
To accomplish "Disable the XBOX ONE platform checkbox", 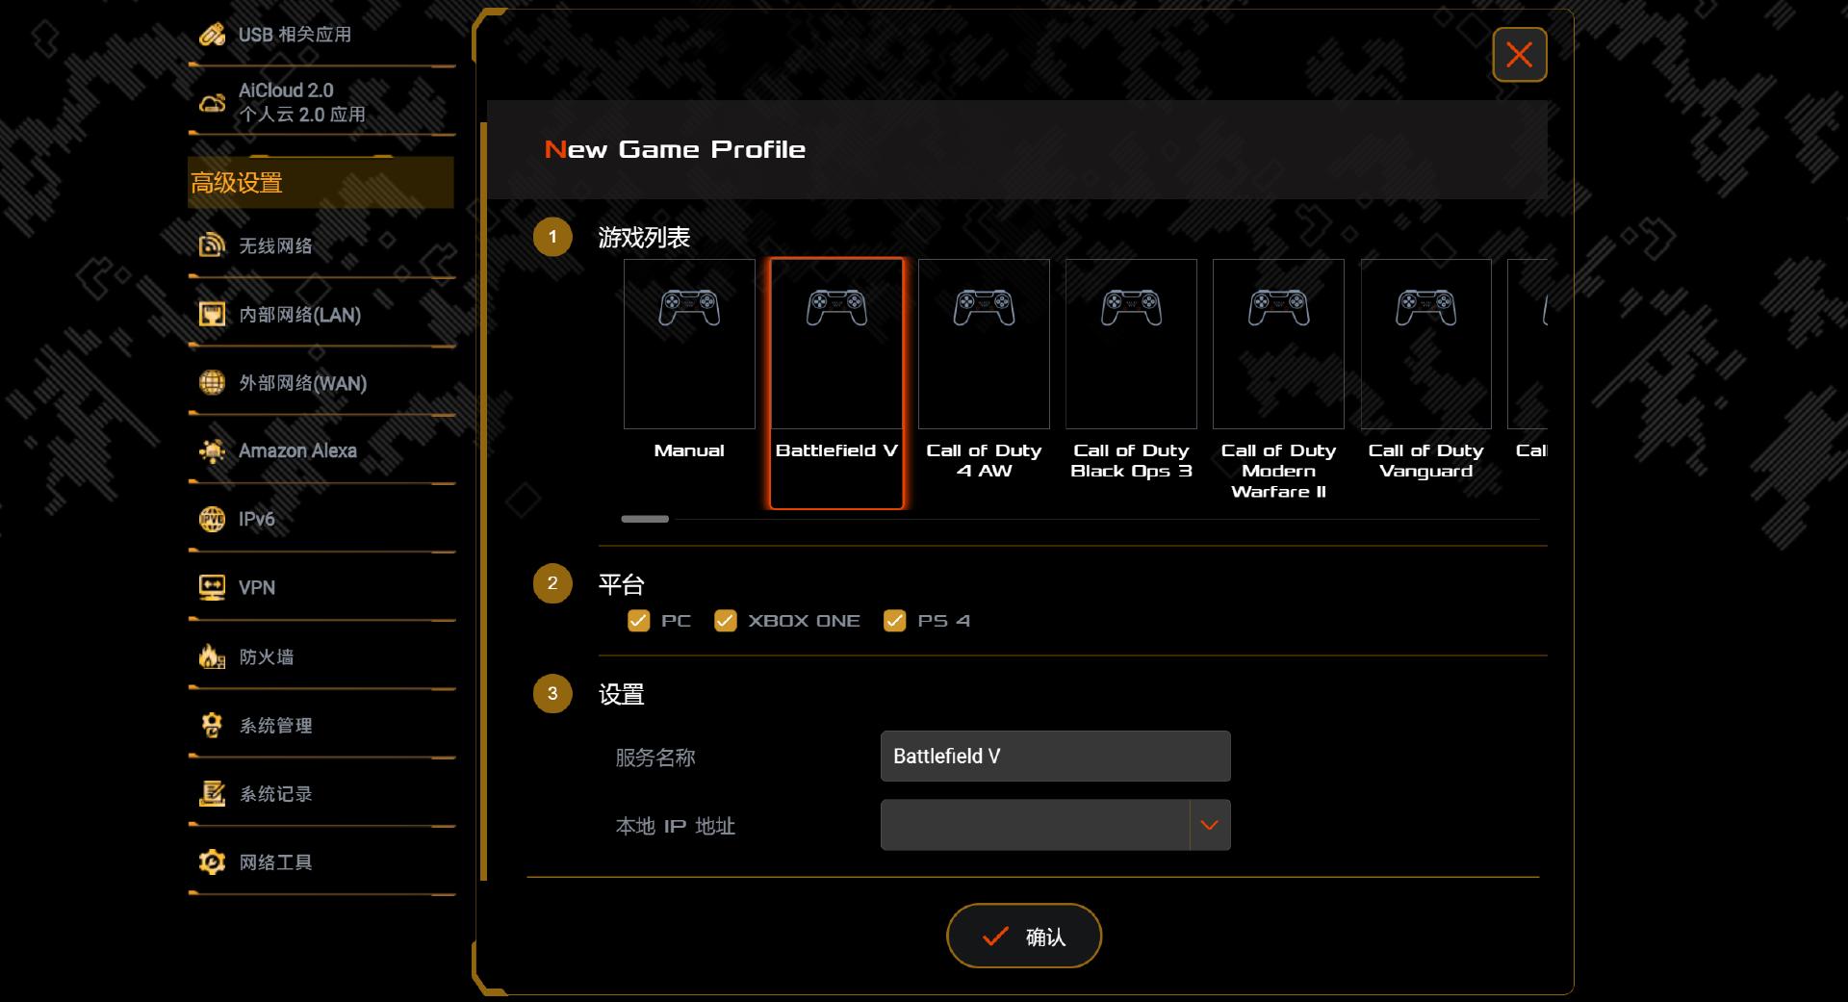I will 726,621.
